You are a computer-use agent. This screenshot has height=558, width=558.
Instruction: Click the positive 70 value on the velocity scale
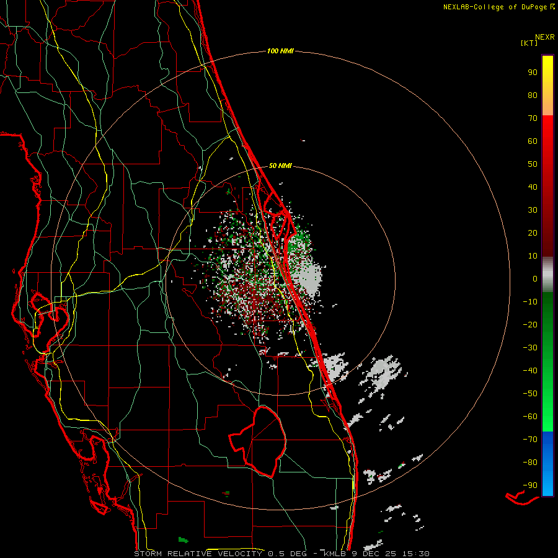click(533, 118)
